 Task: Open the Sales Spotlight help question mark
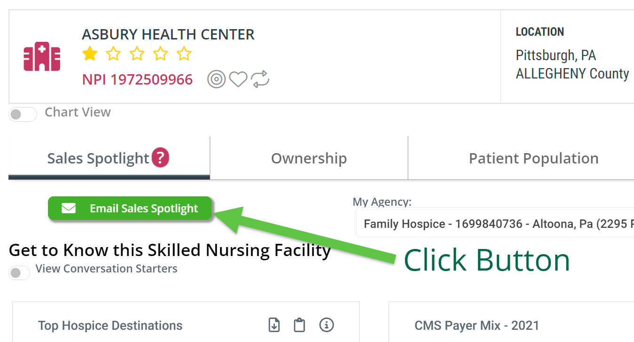coord(160,158)
